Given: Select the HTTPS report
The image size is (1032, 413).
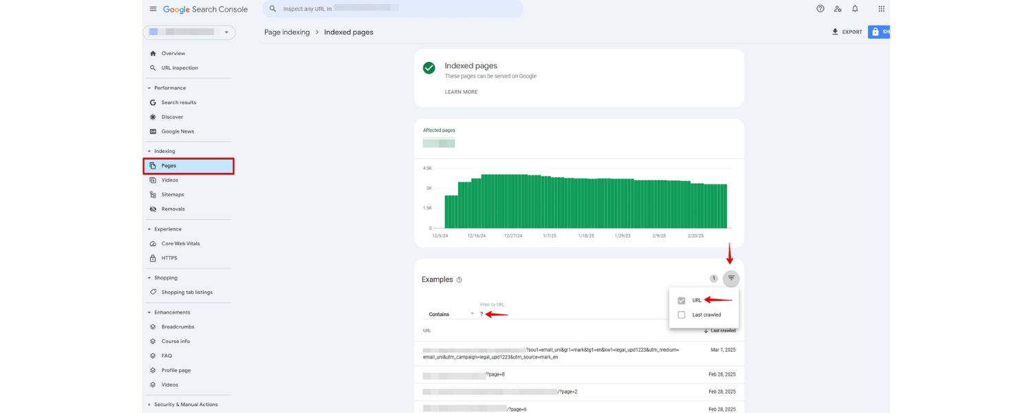Looking at the screenshot, I should (x=168, y=257).
